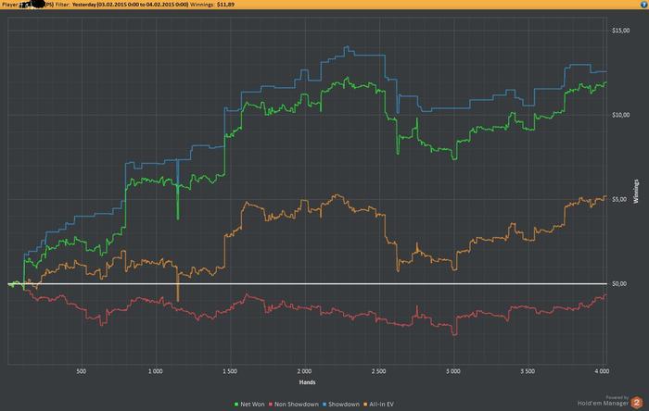649x411 pixels.
Task: Click the 1 000 tick label on the hands axis
Action: coord(156,371)
